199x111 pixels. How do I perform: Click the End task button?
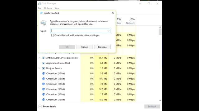coord(152,106)
